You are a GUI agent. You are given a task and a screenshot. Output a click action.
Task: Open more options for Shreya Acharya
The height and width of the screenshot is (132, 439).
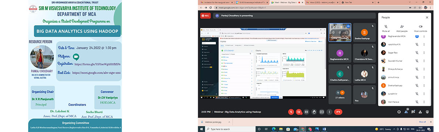point(424,69)
